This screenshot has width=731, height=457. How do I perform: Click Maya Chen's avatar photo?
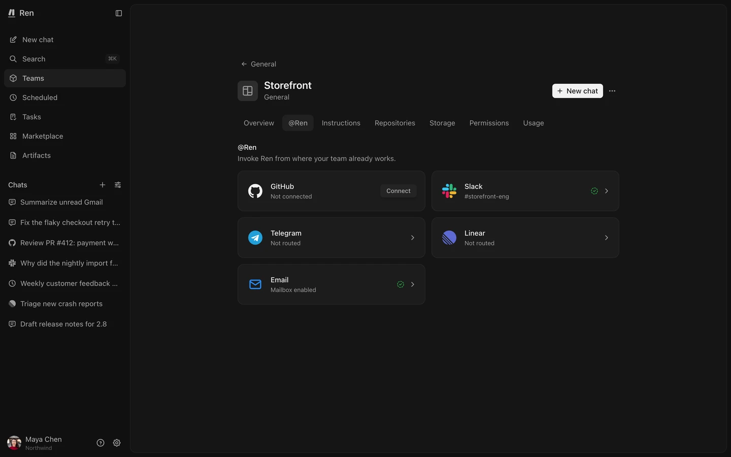pyautogui.click(x=14, y=443)
